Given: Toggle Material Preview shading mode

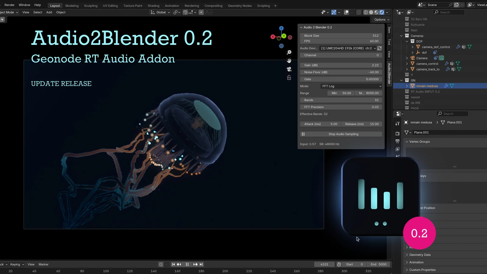Looking at the screenshot, I should coord(376,12).
